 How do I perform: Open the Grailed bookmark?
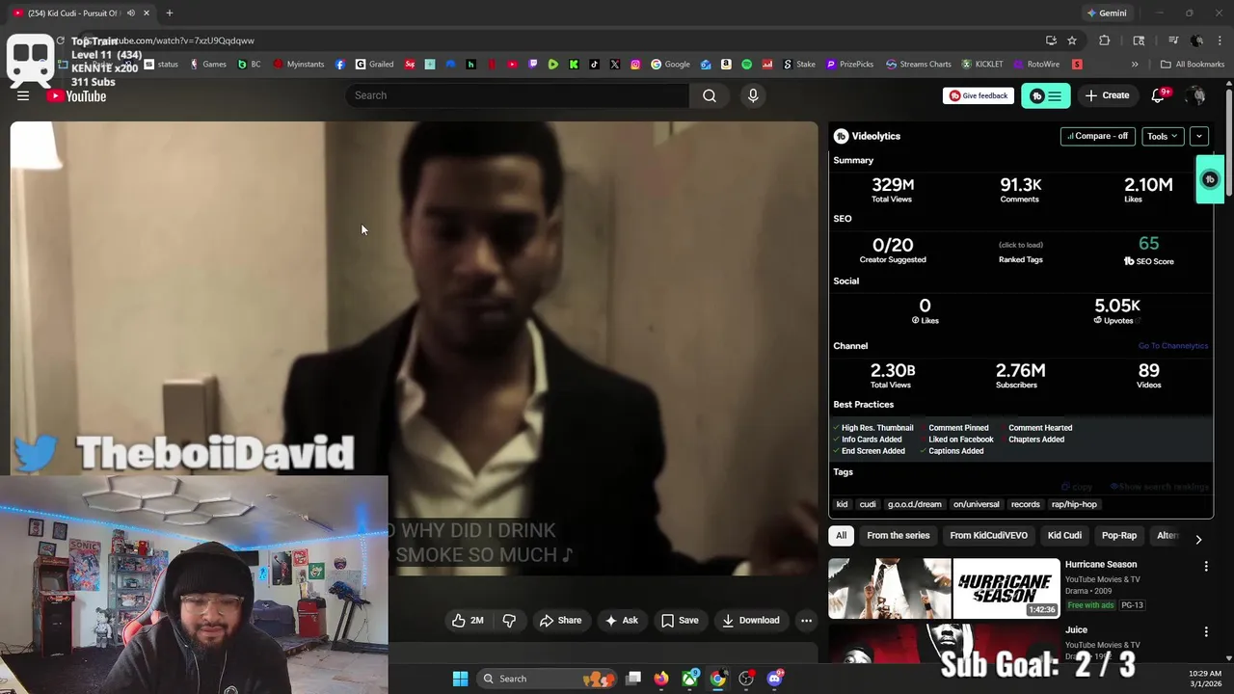coord(374,65)
